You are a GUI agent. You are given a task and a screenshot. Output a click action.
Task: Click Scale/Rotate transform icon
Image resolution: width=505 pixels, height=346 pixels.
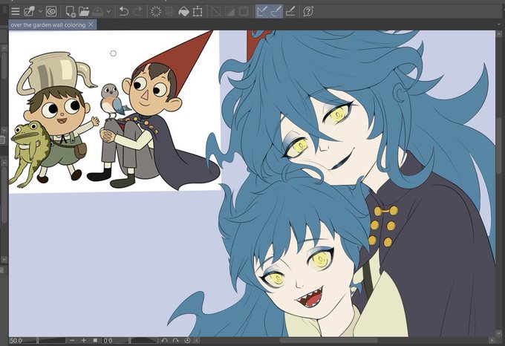(198, 12)
